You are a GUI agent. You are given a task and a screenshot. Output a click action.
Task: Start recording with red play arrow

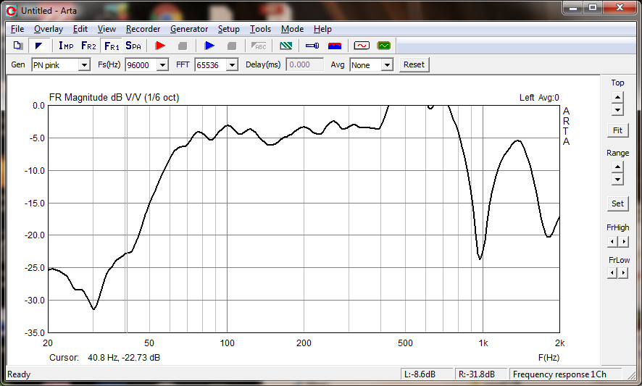160,46
